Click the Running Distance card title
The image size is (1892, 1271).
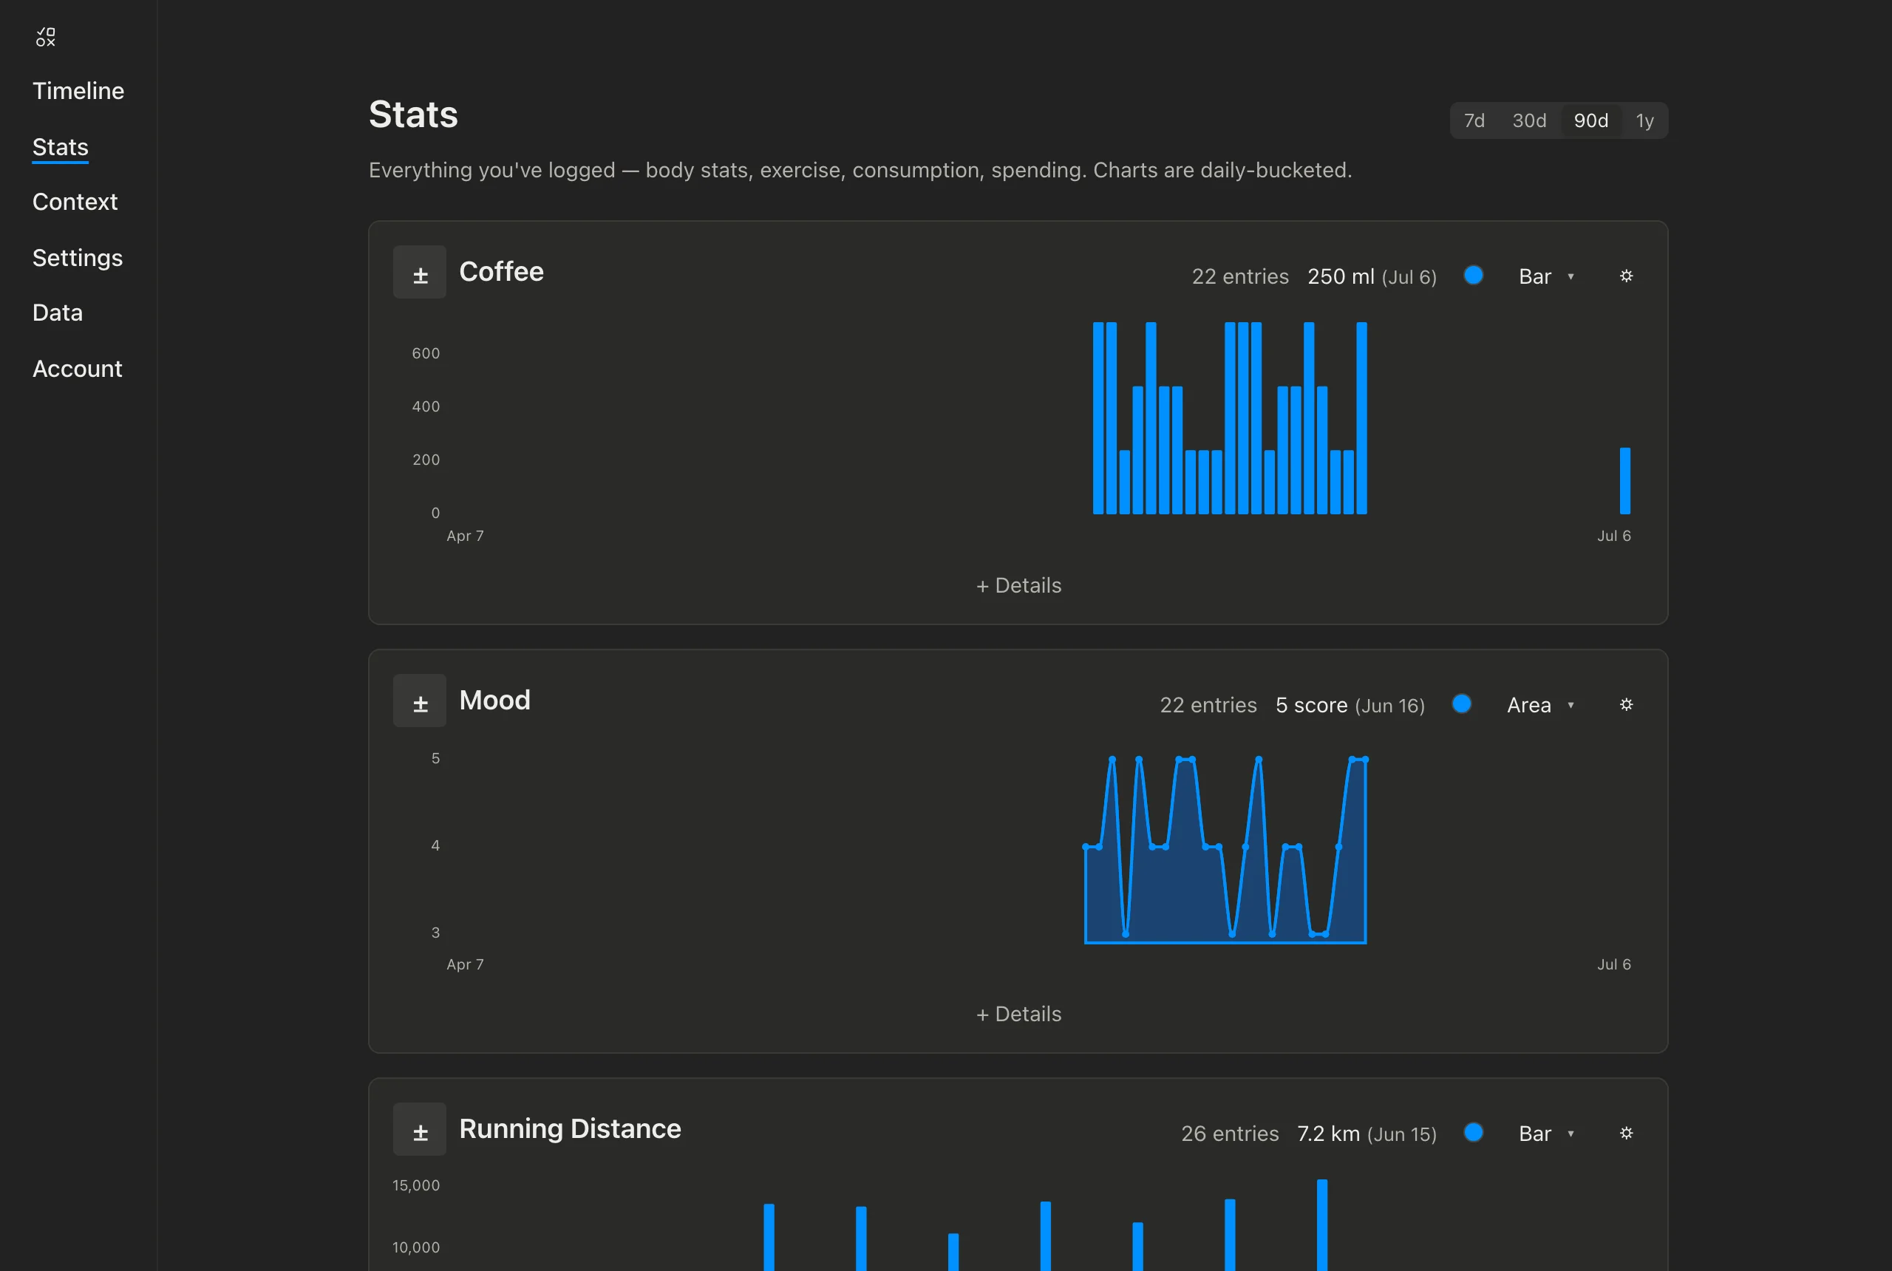click(x=570, y=1128)
